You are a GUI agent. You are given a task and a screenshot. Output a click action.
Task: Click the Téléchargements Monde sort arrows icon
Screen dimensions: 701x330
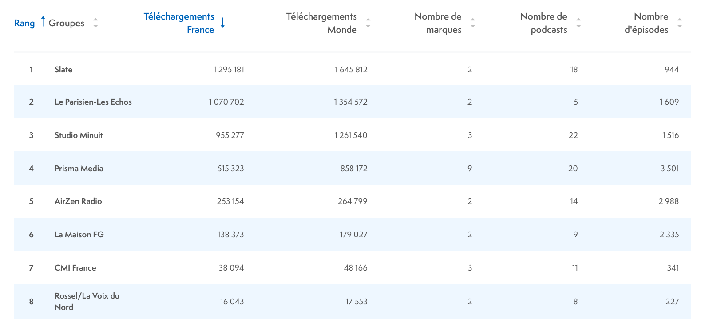(x=368, y=23)
